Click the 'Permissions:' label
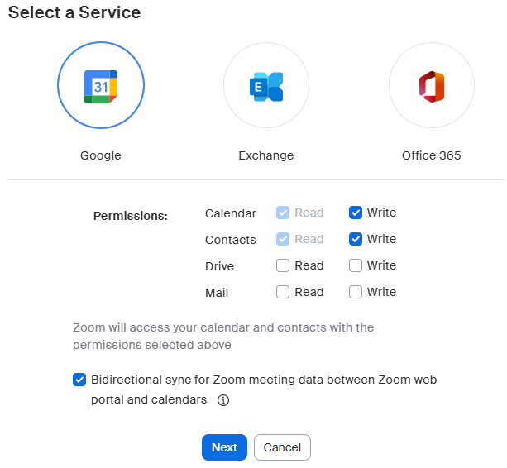This screenshot has height=468, width=507. click(x=131, y=216)
